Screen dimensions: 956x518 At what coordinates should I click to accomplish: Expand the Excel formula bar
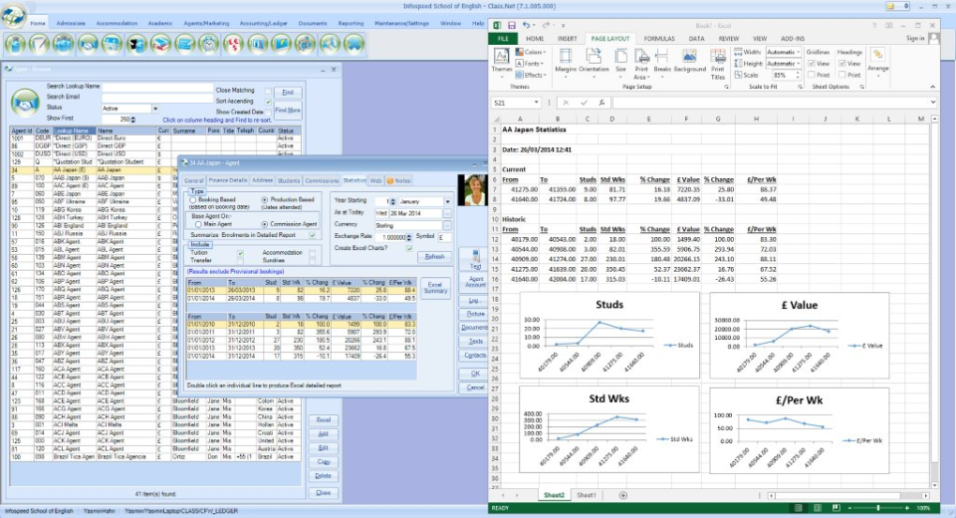(933, 103)
